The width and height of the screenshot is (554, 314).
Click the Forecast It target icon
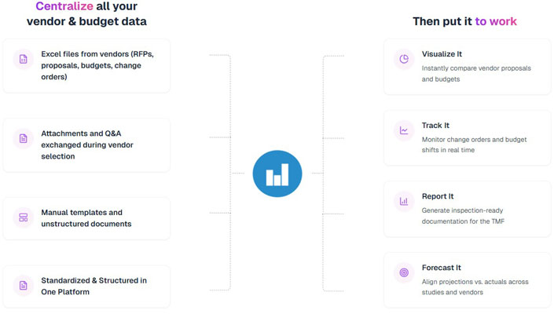[x=404, y=272]
